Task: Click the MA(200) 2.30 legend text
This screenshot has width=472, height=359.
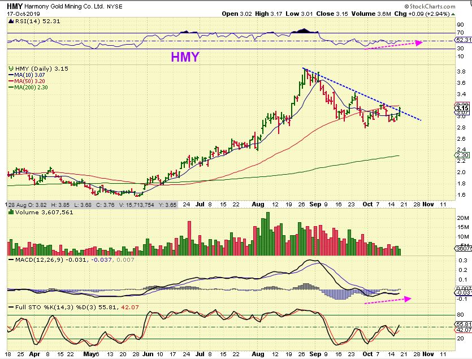Action: (x=31, y=87)
